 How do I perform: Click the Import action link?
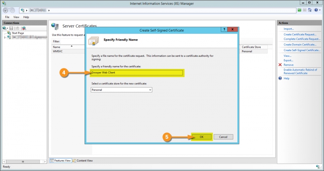click(289, 29)
